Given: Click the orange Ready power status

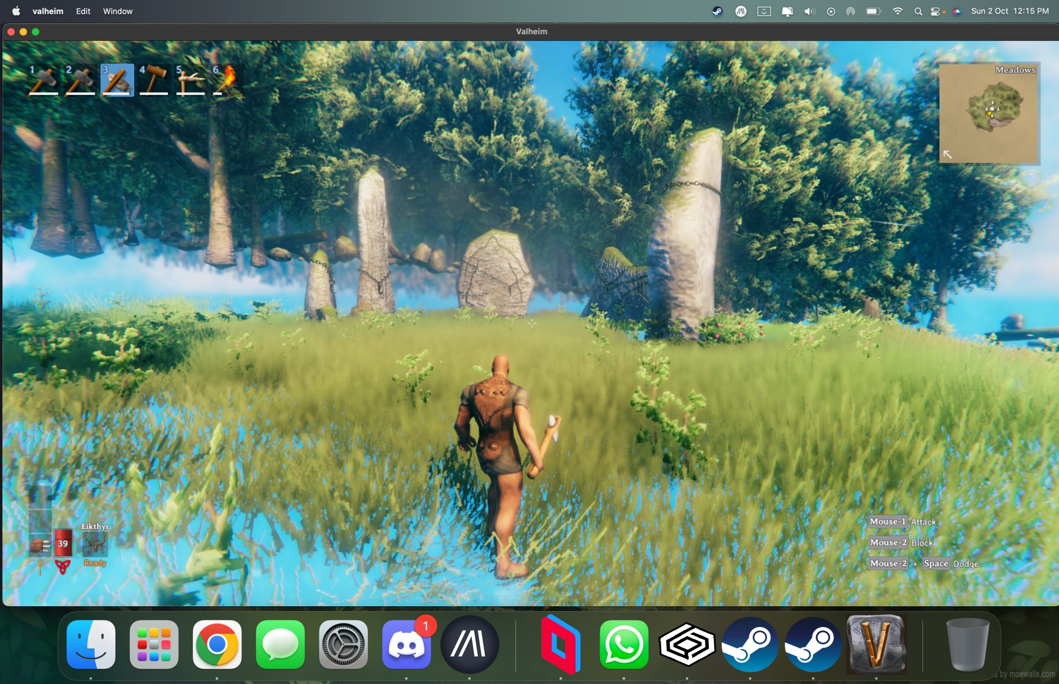Looking at the screenshot, I should pos(95,563).
